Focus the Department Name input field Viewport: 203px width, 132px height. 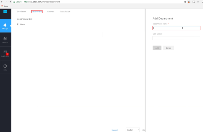176,28
